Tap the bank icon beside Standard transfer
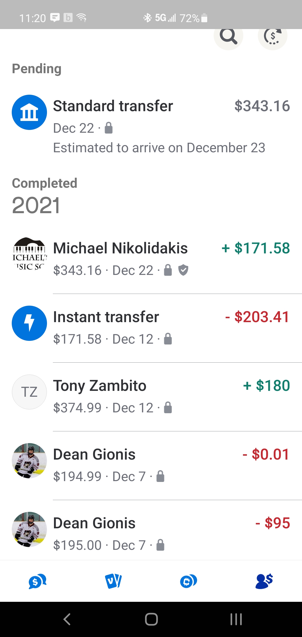Viewport: 302px width, 637px height. click(x=29, y=112)
